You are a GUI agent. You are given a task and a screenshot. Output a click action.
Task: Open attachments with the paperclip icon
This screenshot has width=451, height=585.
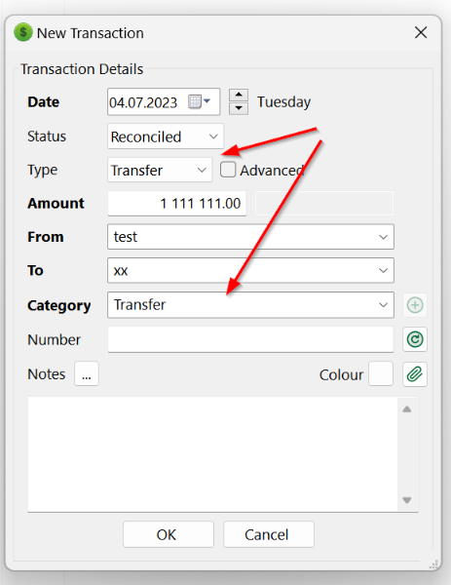pyautogui.click(x=415, y=373)
